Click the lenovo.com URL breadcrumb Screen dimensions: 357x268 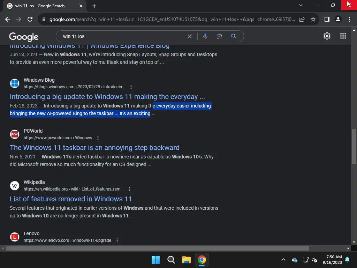tap(67, 240)
